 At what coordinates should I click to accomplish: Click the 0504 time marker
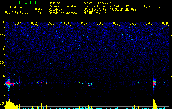coord(67,23)
